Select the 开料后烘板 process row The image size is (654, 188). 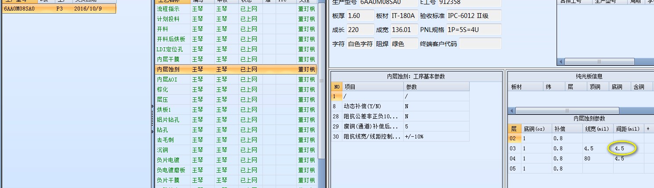(236, 39)
